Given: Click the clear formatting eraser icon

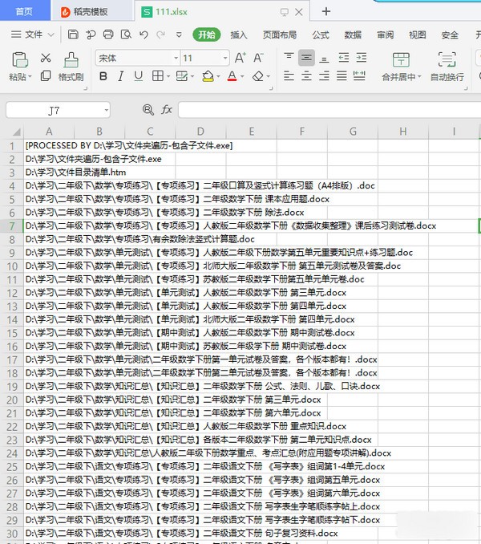Looking at the screenshot, I should point(258,76).
